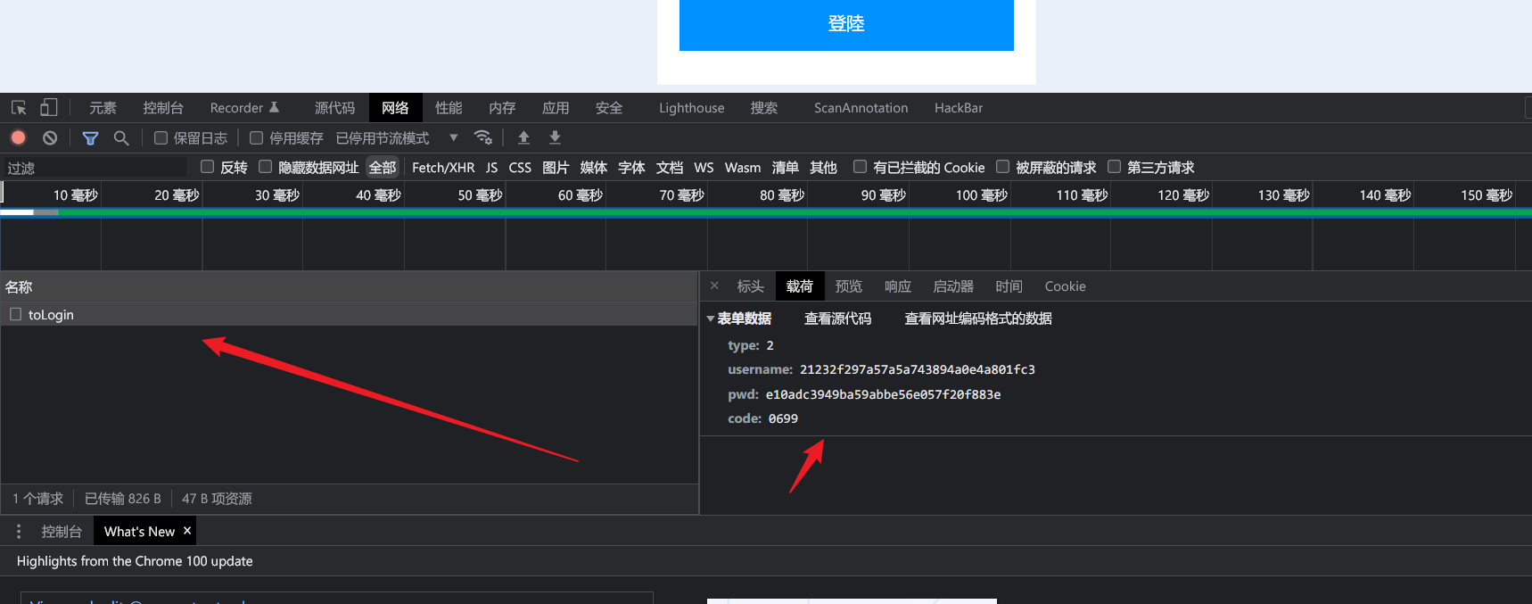
Task: Select the toLogin request row
Action: click(x=349, y=314)
